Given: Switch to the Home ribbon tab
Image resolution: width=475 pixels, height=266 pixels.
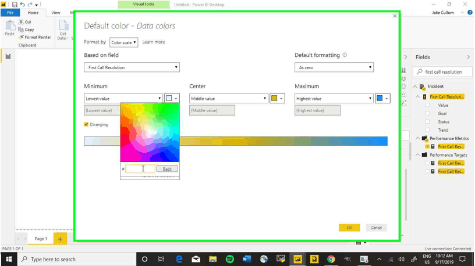Looking at the screenshot, I should (x=33, y=12).
